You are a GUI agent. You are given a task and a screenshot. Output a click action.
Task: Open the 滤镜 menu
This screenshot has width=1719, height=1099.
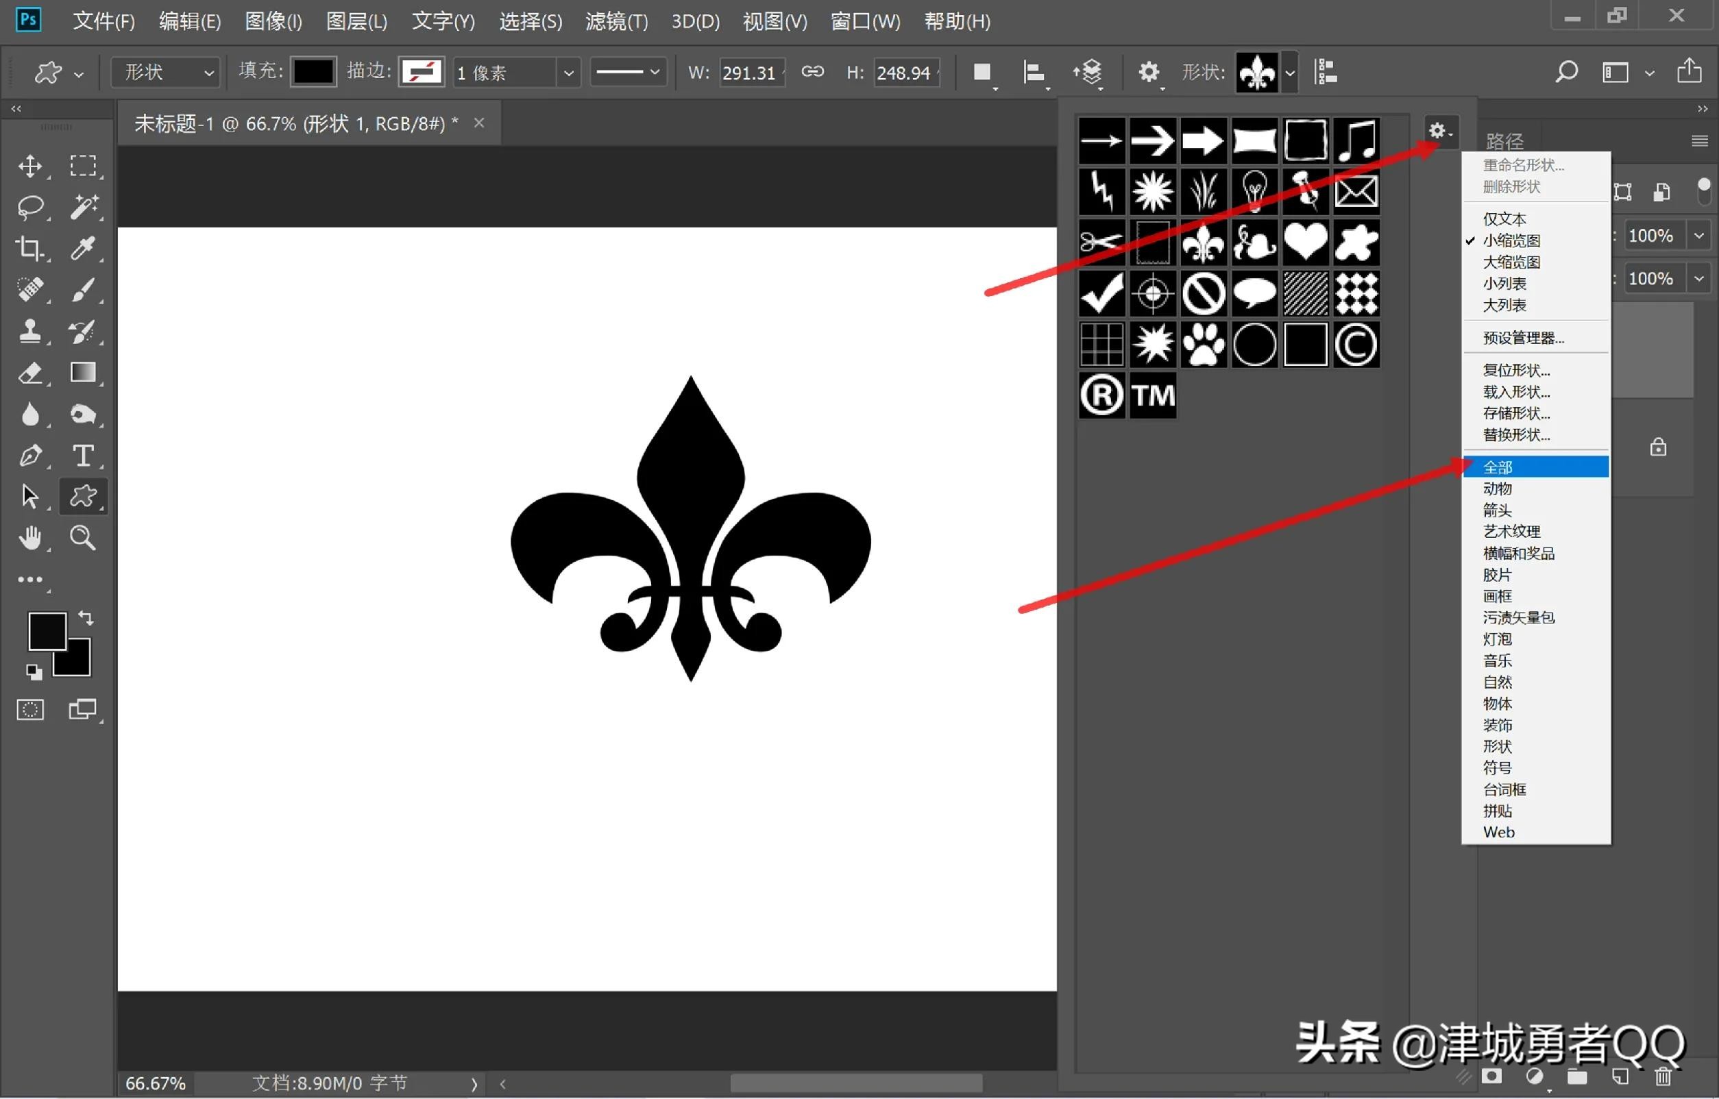pyautogui.click(x=615, y=21)
